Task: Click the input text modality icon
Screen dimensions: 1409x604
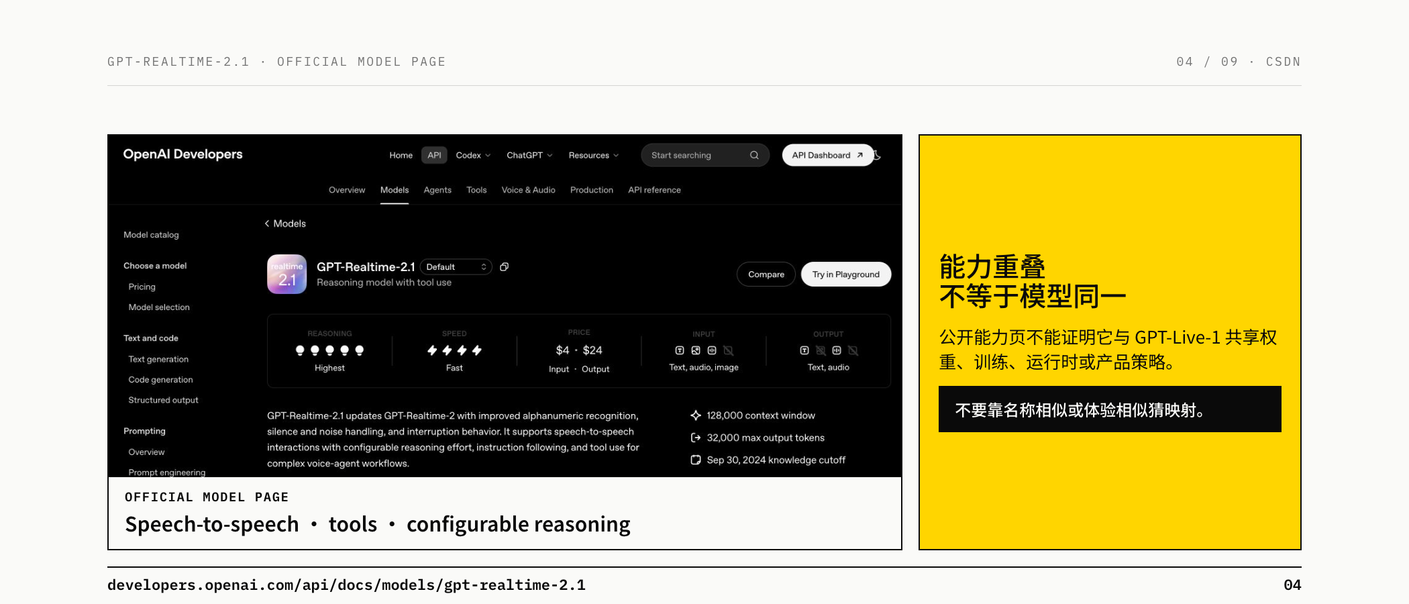Action: [x=680, y=350]
